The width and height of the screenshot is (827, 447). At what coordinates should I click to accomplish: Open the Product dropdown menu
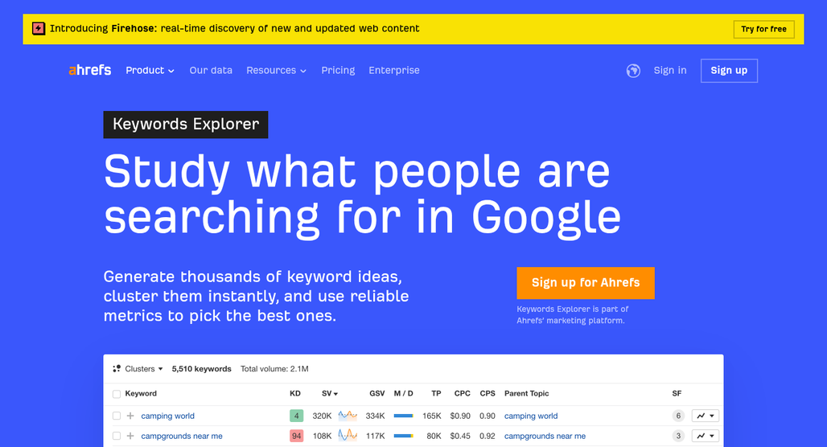coord(150,71)
